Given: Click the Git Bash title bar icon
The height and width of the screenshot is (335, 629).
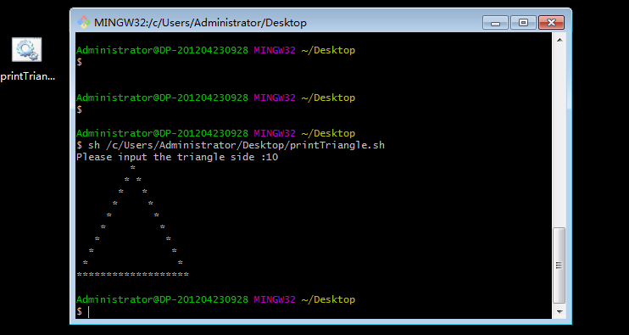Looking at the screenshot, I should coord(83,22).
